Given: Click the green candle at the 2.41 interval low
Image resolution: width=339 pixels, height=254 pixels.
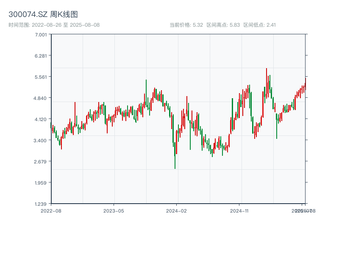Looking at the screenshot, I should (175, 155).
